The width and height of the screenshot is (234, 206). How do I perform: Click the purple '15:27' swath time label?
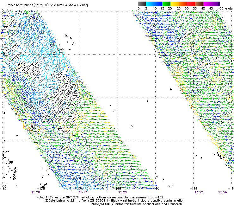click(x=83, y=192)
